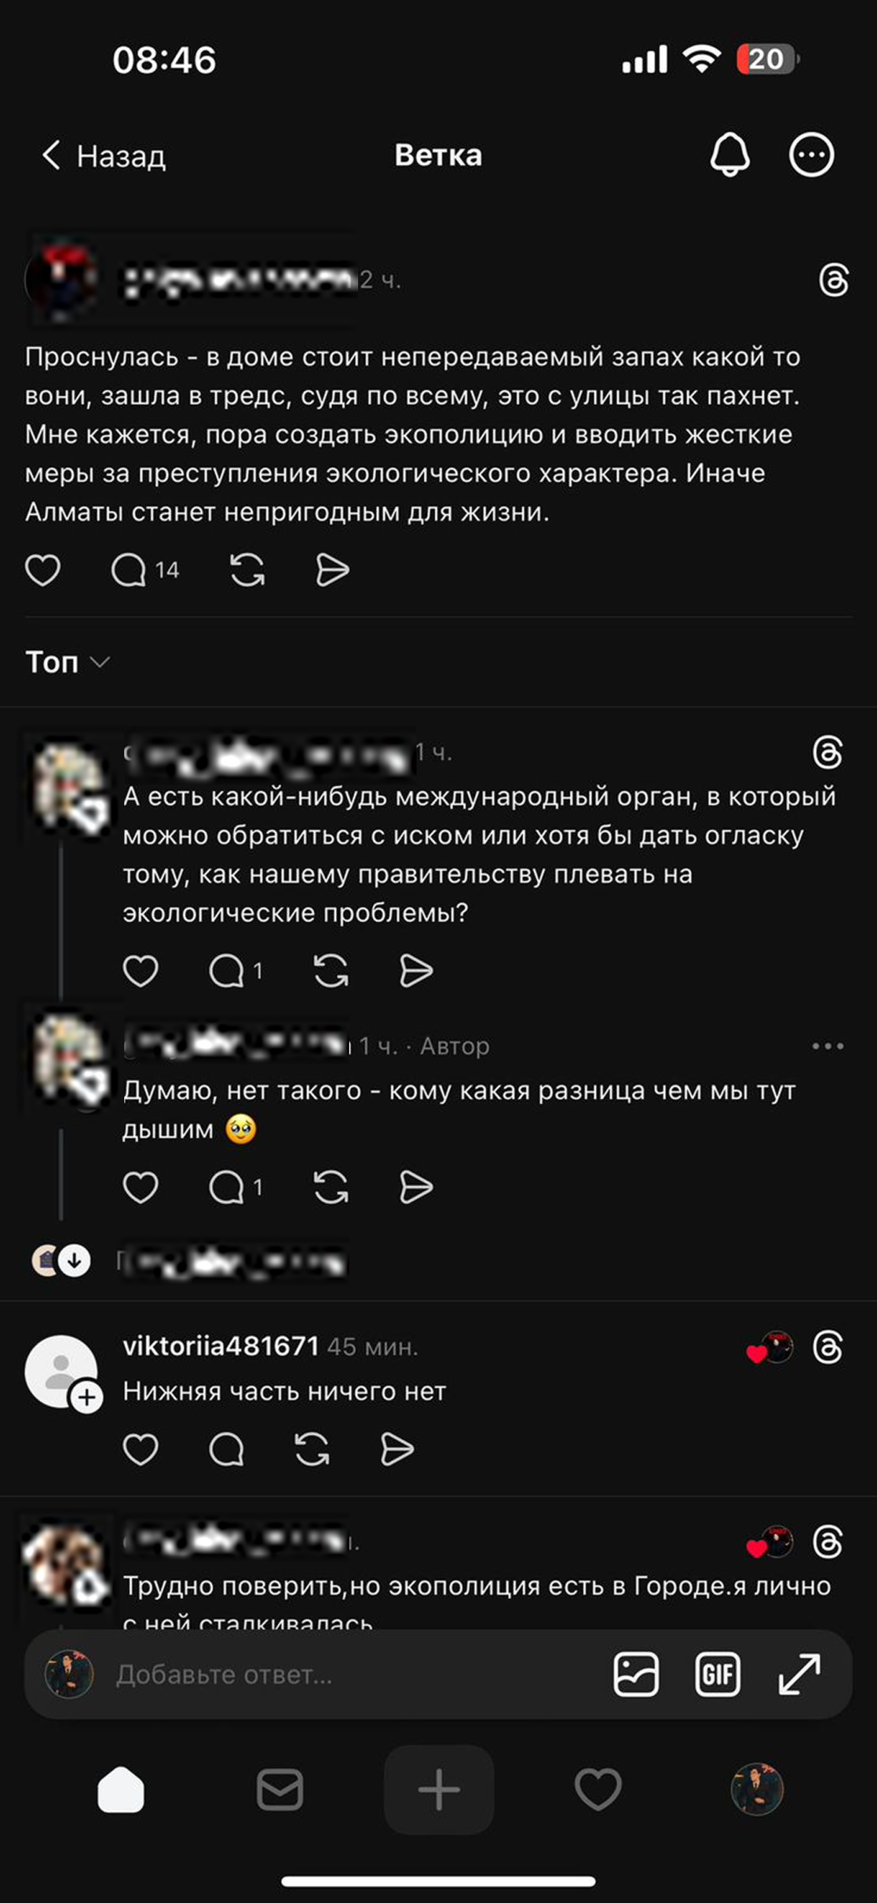Repost the main Almaty thread post

247,570
